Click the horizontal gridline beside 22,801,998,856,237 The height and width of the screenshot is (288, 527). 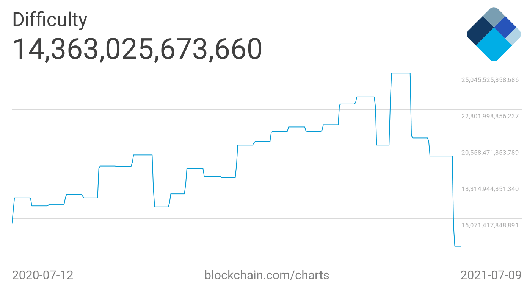point(227,110)
